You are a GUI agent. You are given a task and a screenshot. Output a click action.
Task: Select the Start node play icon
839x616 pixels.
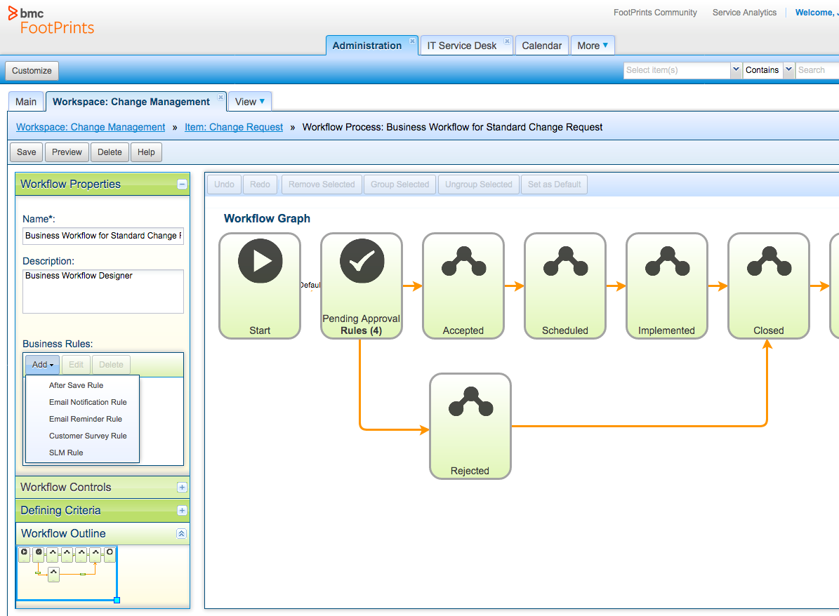tap(260, 260)
